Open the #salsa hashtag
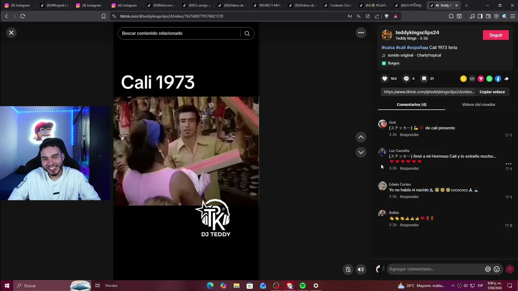518x291 pixels. pos(388,47)
